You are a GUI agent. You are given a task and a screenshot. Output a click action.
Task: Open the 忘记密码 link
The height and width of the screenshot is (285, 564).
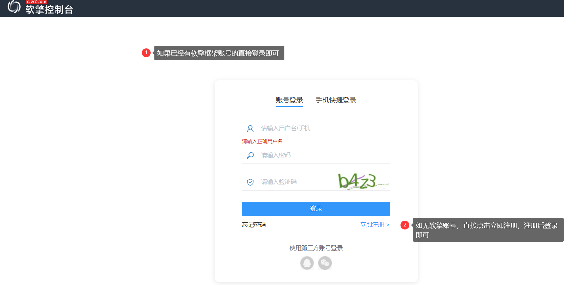pos(254,225)
